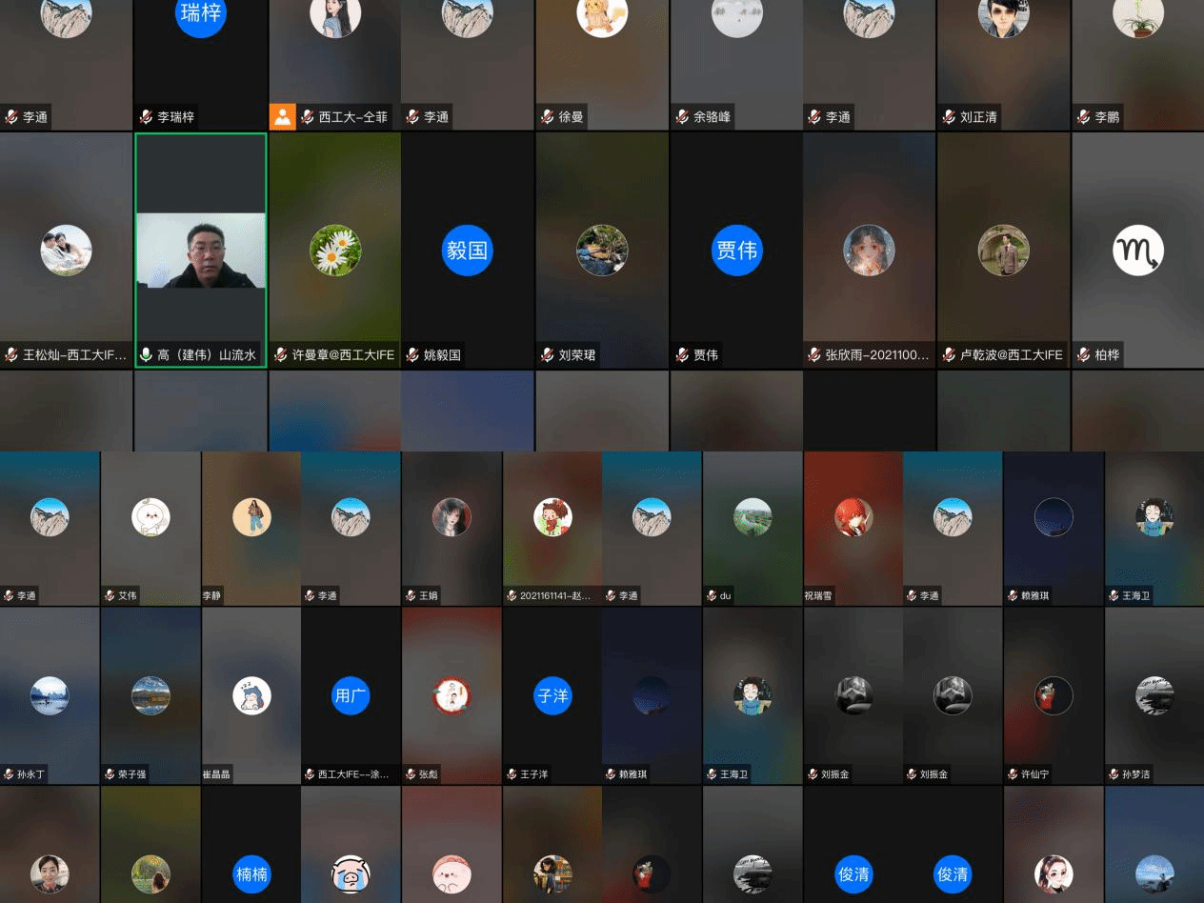Click the name label 张欣雨-2021100...

[876, 355]
